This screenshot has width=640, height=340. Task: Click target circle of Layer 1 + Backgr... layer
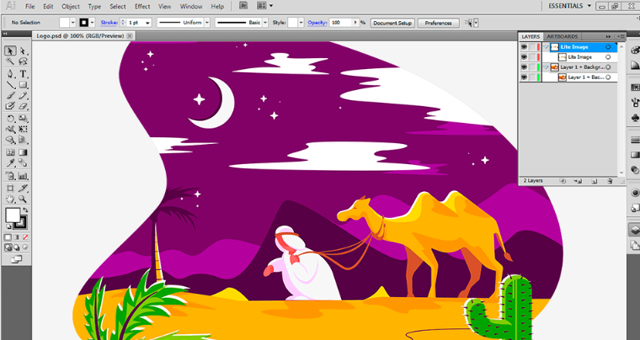(x=608, y=67)
